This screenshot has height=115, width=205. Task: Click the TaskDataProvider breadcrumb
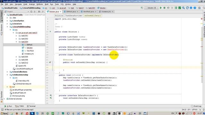pos(74,16)
